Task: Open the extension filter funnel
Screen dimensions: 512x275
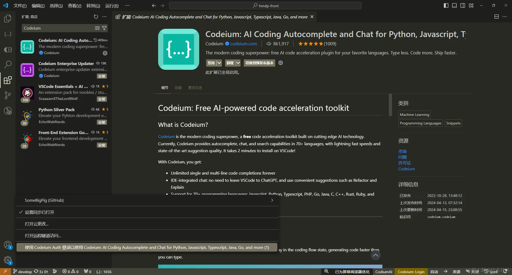Action: (x=104, y=28)
